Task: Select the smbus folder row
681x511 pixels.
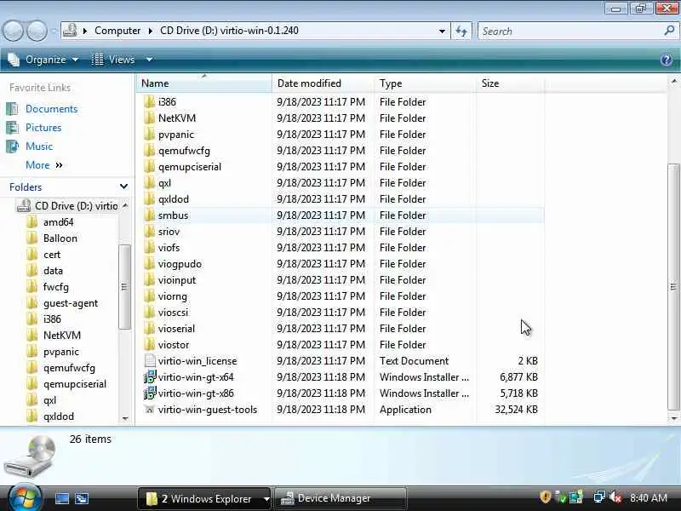Action: (341, 215)
